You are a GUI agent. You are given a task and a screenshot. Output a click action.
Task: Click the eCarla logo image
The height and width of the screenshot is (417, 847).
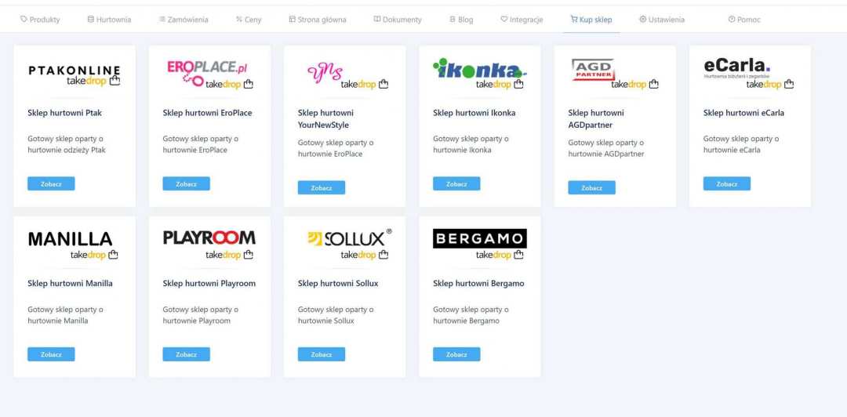tap(749, 74)
